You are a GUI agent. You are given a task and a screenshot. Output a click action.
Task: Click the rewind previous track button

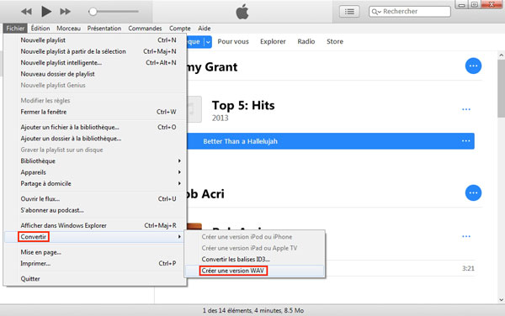pos(26,12)
